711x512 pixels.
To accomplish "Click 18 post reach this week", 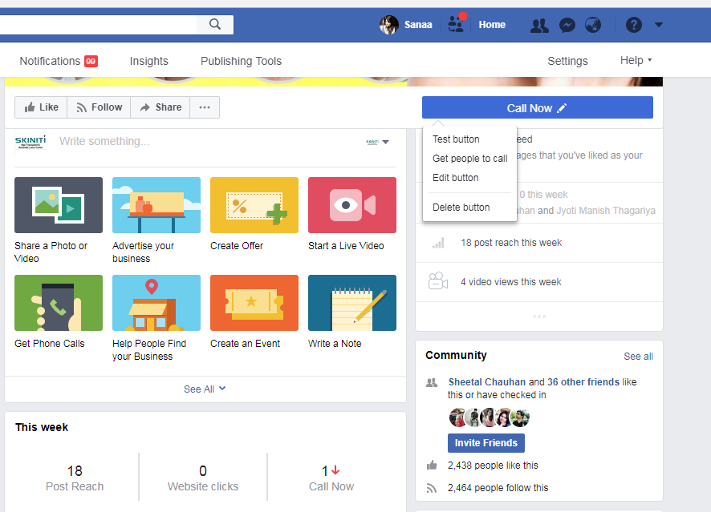I will (x=511, y=243).
